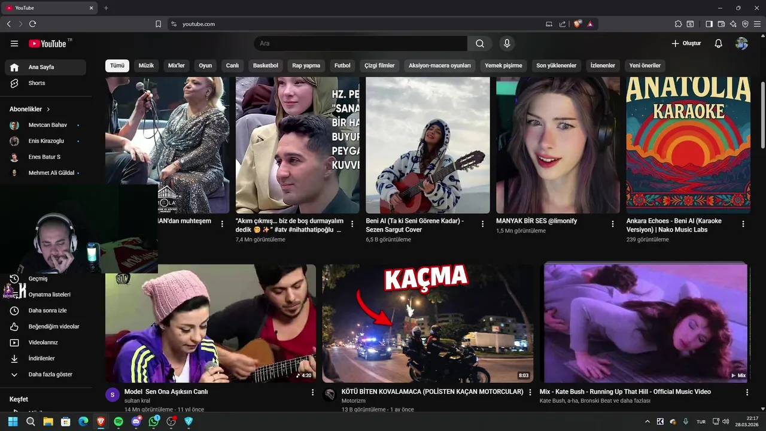Click the bookmark icon in address bar
Viewport: 766px width, 431px height.
click(158, 24)
